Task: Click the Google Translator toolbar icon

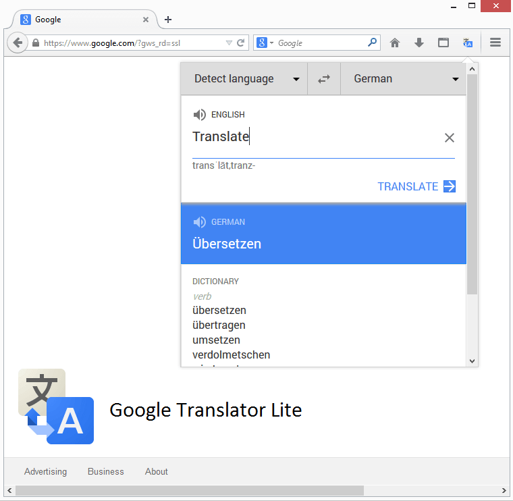Action: click(468, 43)
